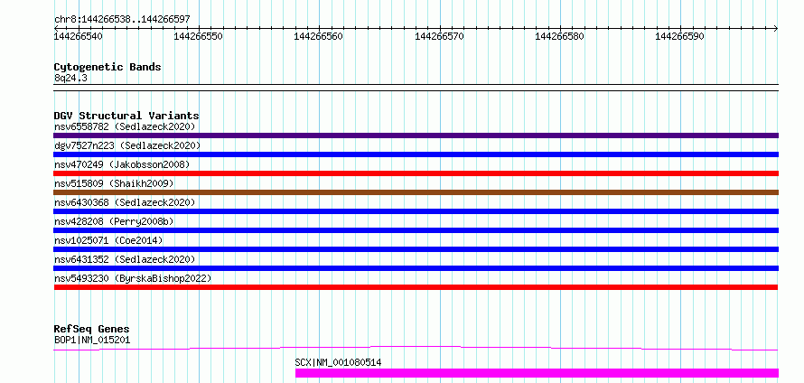Click ruler position 144266550
Image resolution: width=804 pixels, height=383 pixels.
[x=199, y=36]
